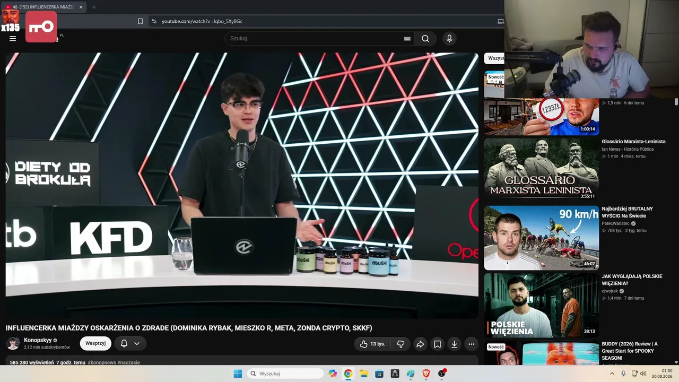Screen dimensions: 679x382
Task: Click the #konopnews hashtag
Action: tap(101, 362)
